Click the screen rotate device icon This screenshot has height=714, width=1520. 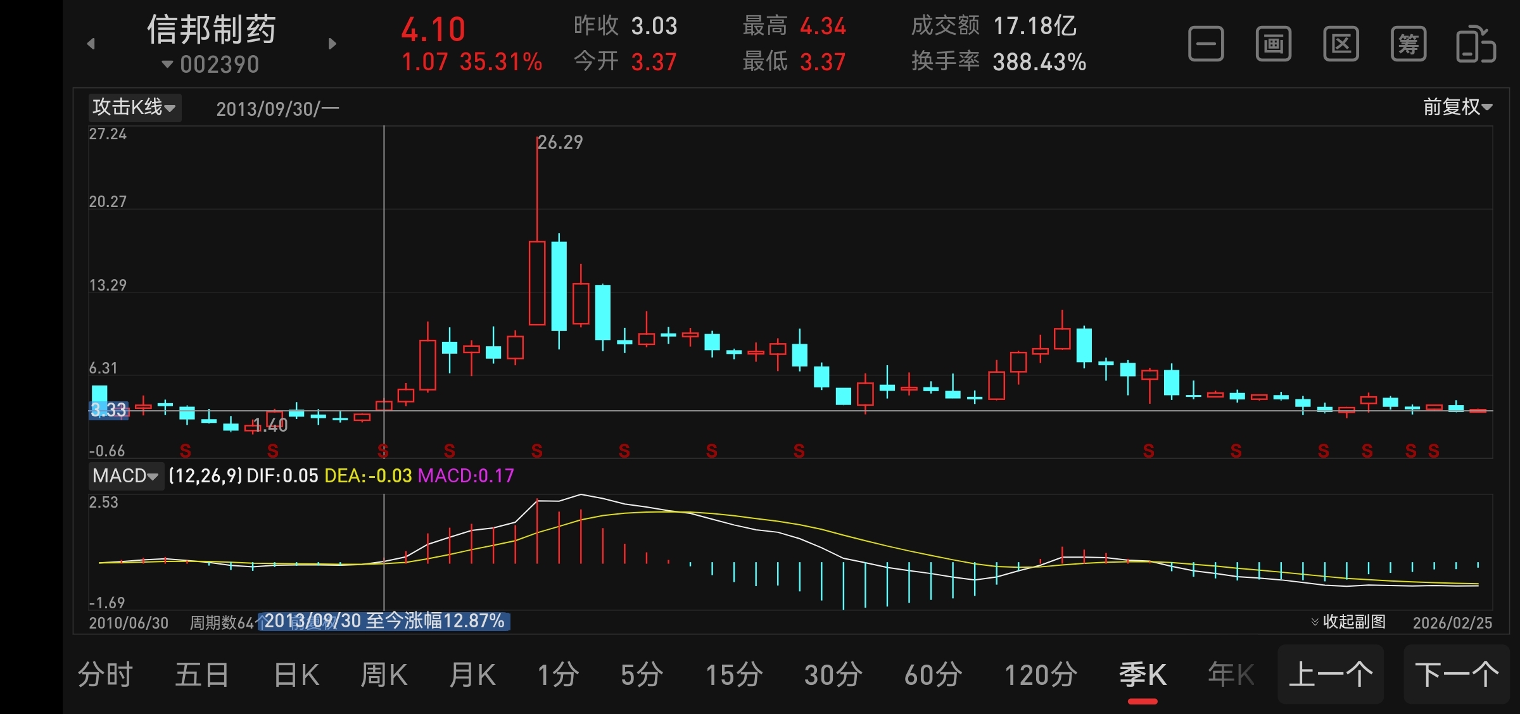[x=1476, y=44]
